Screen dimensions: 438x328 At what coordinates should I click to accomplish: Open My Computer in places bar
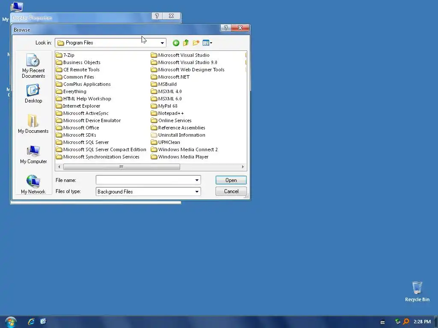coord(33,154)
